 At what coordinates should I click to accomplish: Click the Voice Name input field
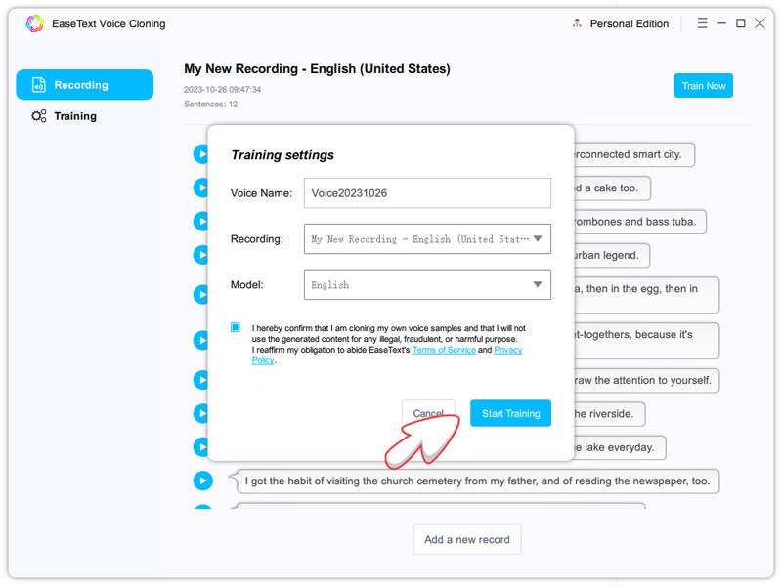click(427, 193)
